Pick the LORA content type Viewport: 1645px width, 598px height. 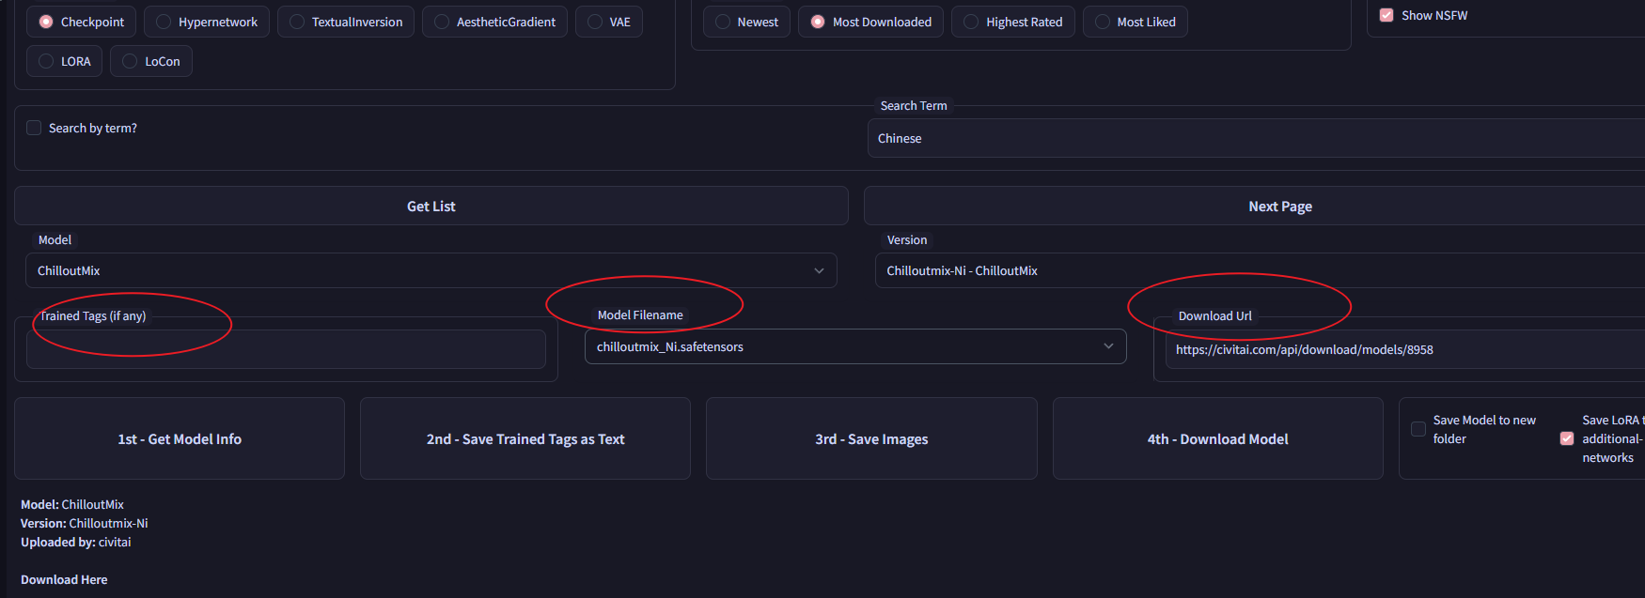[46, 61]
